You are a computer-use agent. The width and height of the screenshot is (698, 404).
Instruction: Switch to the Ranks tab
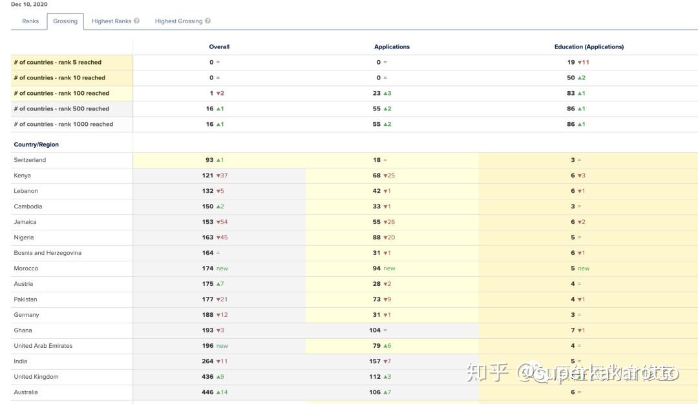point(30,21)
